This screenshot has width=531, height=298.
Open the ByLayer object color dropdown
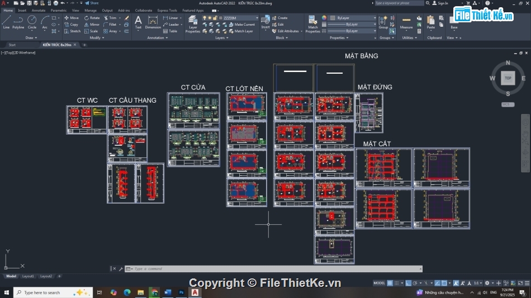click(352, 18)
